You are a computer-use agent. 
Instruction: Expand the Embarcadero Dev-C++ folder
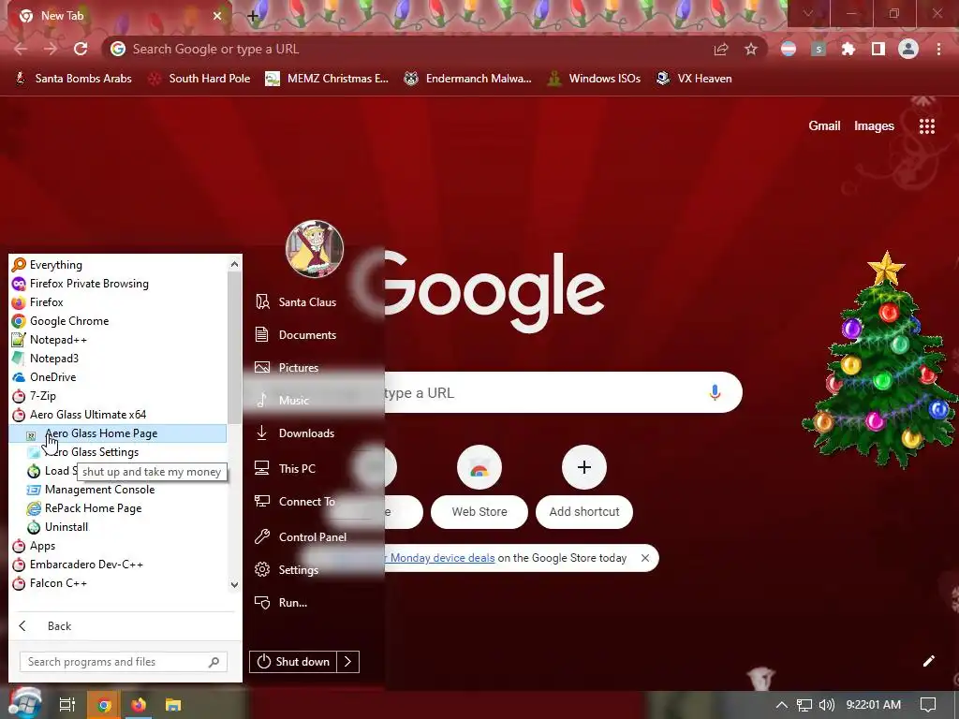pyautogui.click(x=117, y=565)
